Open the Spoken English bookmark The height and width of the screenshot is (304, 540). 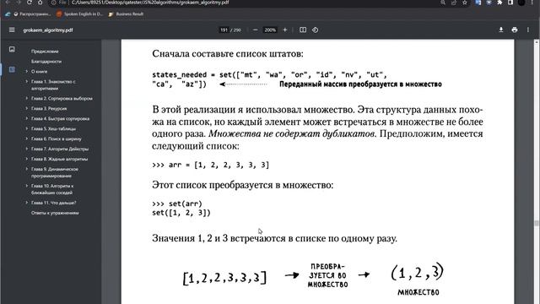(79, 14)
